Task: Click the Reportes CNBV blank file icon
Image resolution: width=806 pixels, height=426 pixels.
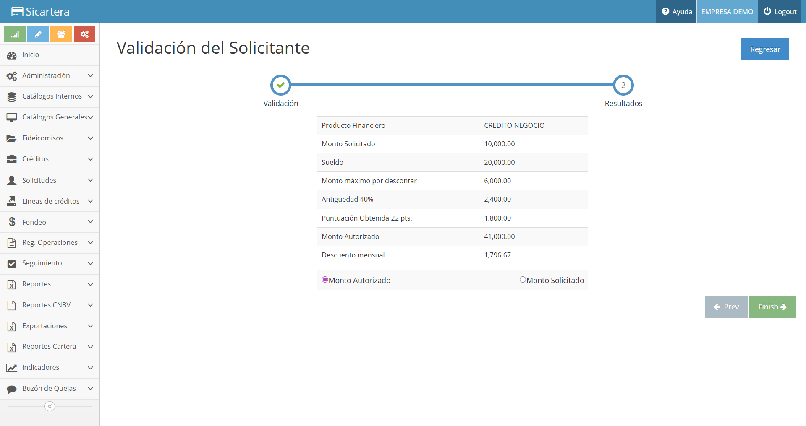Action: [x=12, y=305]
